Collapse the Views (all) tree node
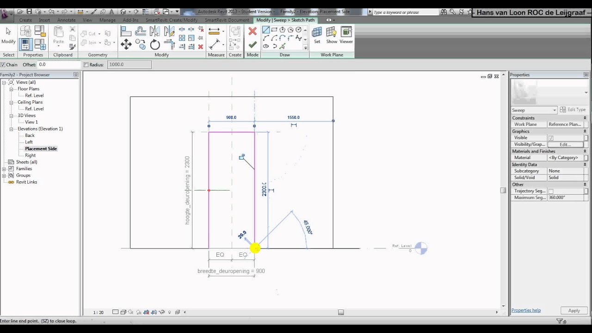This screenshot has width=592, height=333. coord(4,82)
